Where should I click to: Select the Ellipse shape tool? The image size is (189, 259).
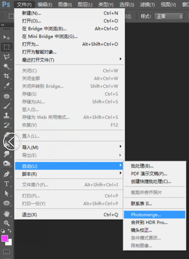click(x=6, y=203)
